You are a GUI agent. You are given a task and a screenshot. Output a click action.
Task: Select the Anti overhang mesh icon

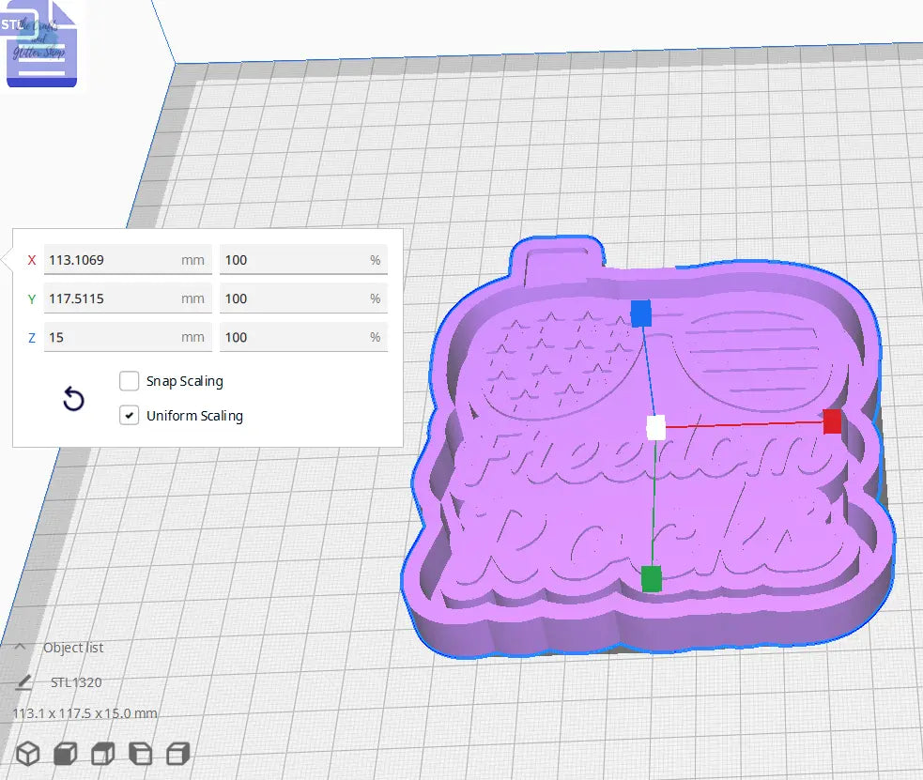pyautogui.click(x=176, y=753)
